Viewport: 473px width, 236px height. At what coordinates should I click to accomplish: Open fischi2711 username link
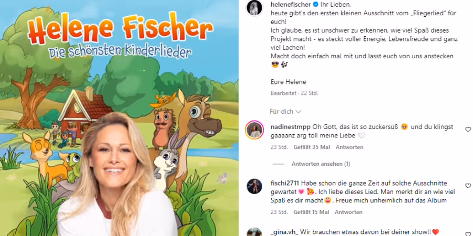pos(285,184)
